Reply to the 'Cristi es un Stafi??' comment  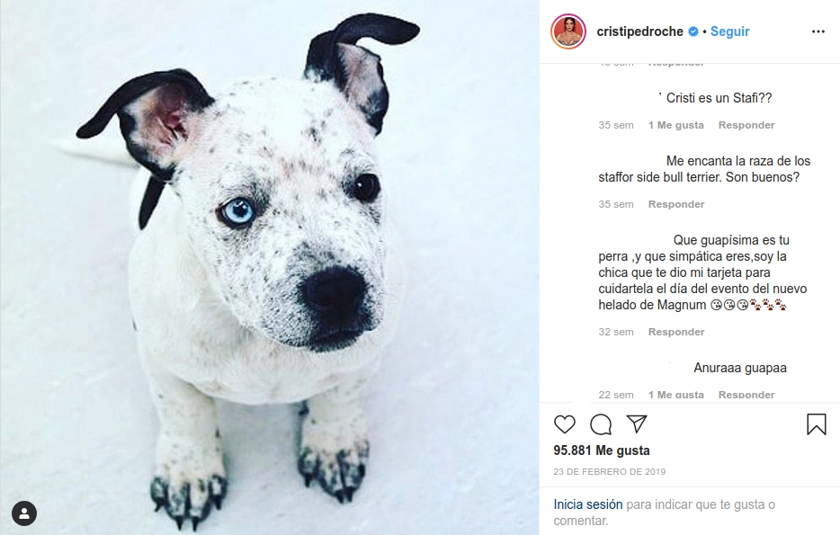point(746,125)
